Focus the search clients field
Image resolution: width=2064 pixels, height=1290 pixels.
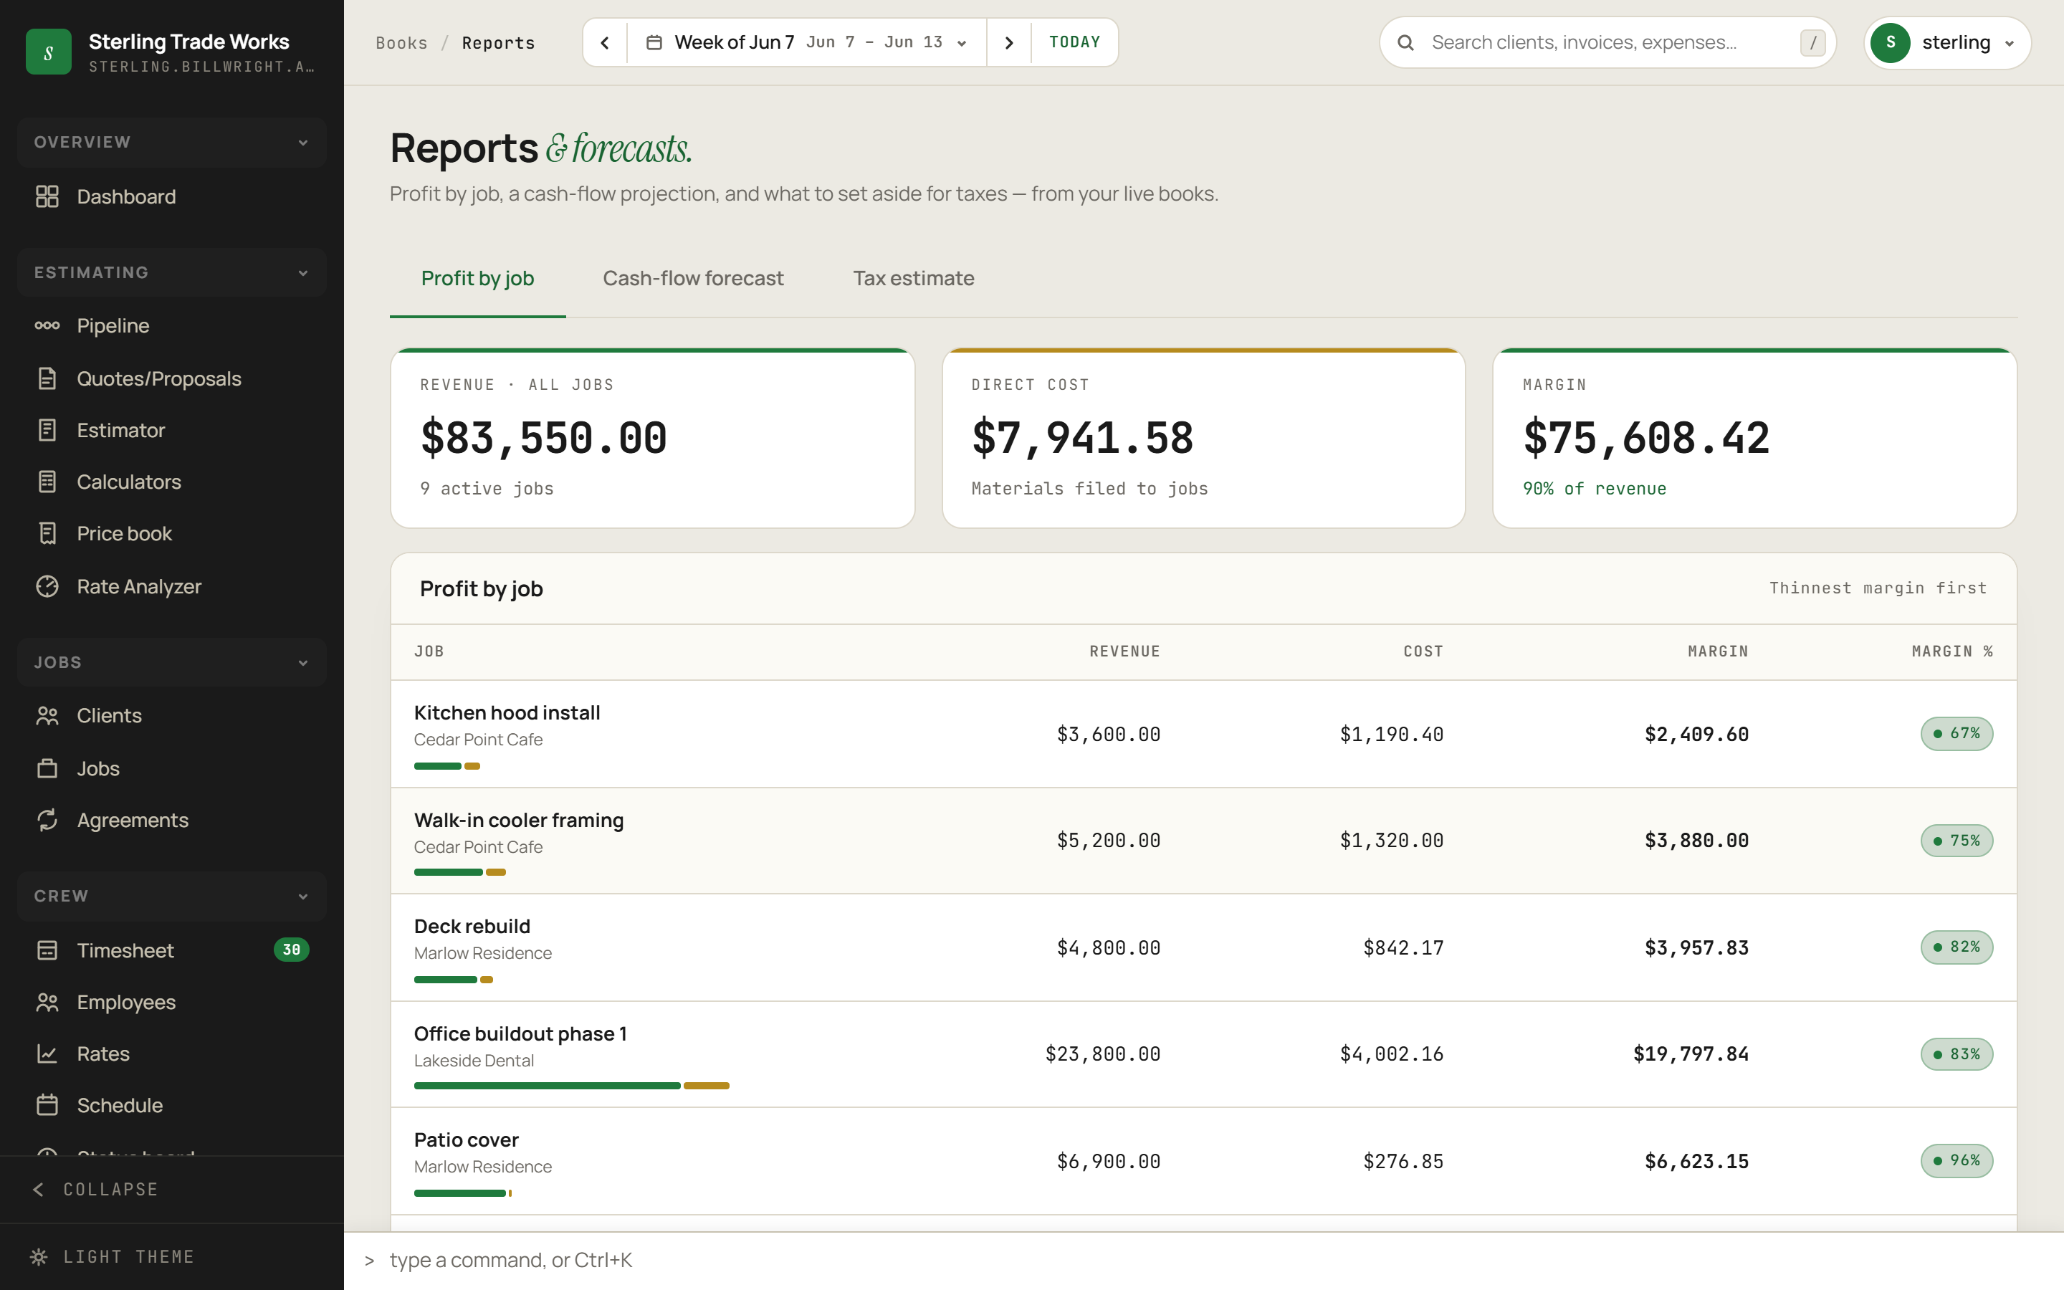(x=1607, y=43)
